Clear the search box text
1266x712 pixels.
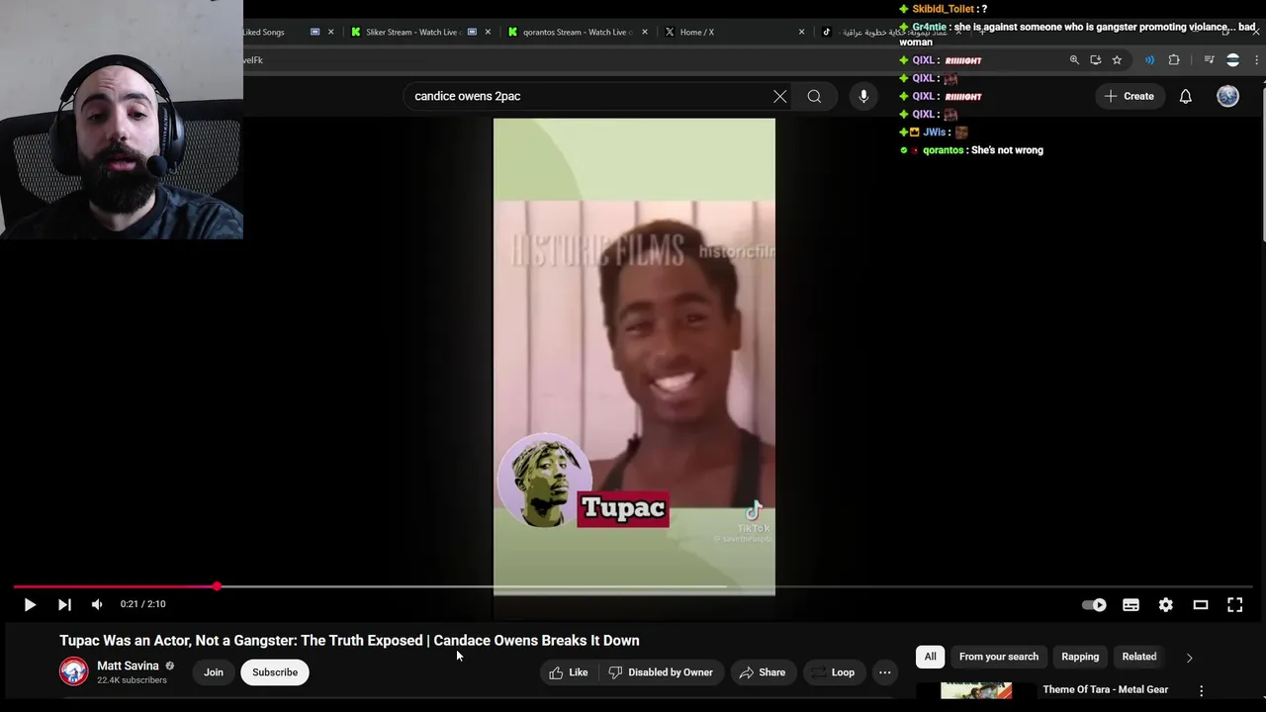click(x=779, y=96)
